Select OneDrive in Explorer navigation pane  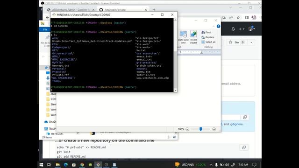click(50, 122)
